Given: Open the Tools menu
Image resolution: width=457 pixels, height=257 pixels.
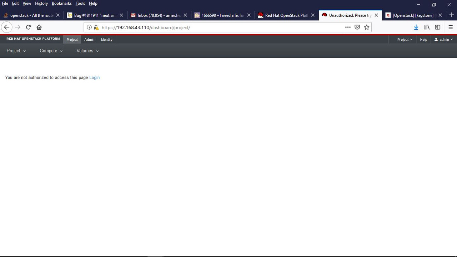Looking at the screenshot, I should tap(80, 4).
